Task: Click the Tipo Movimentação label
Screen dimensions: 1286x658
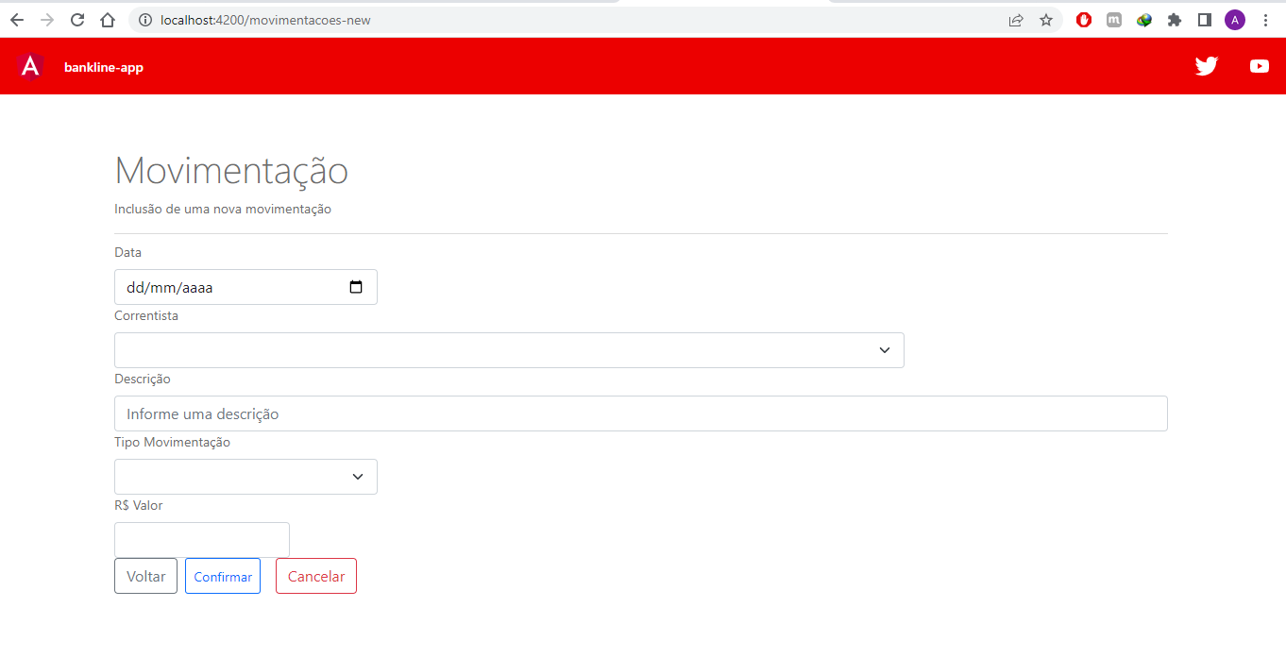Action: tap(172, 443)
